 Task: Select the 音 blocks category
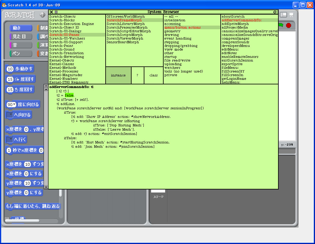click(x=21, y=45)
